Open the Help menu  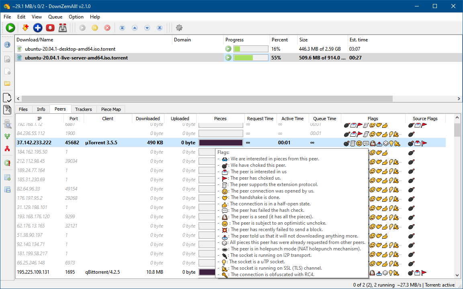[x=95, y=17]
